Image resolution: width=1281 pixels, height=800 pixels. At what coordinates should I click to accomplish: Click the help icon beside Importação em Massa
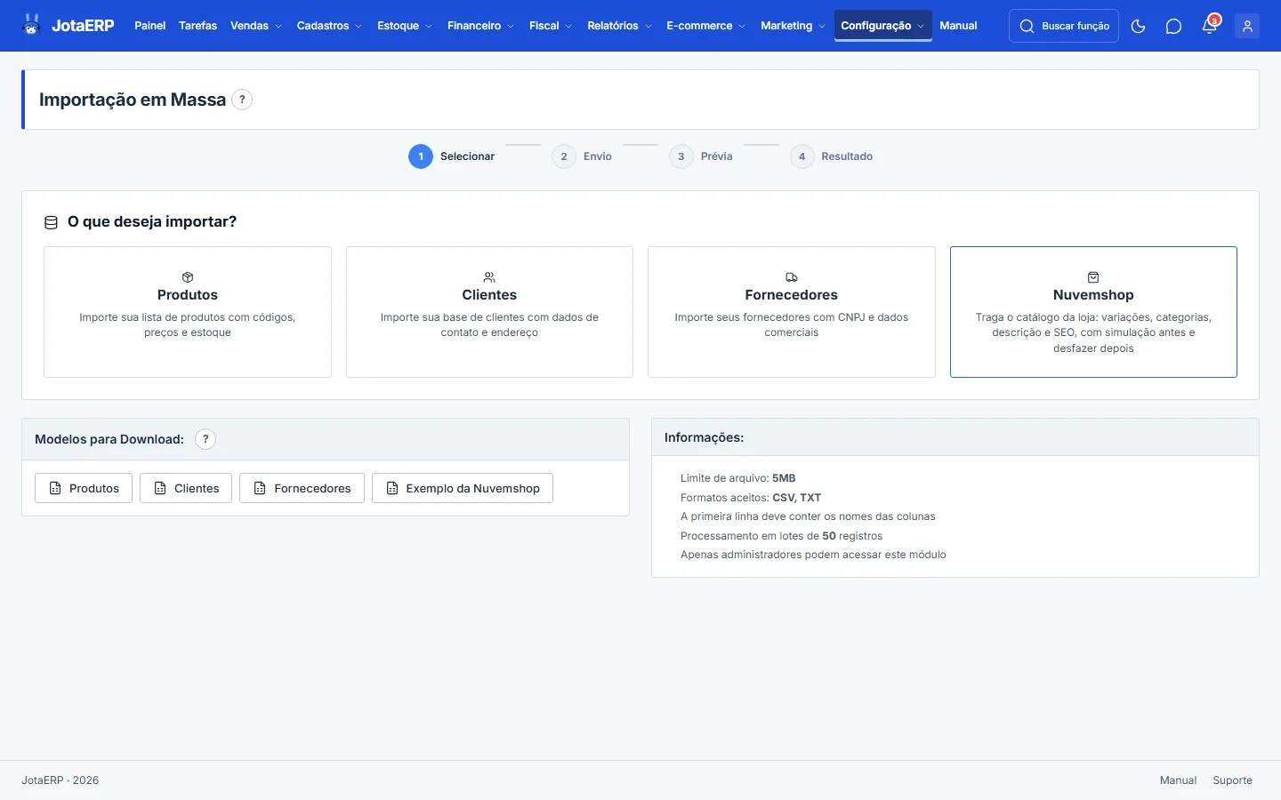click(242, 100)
